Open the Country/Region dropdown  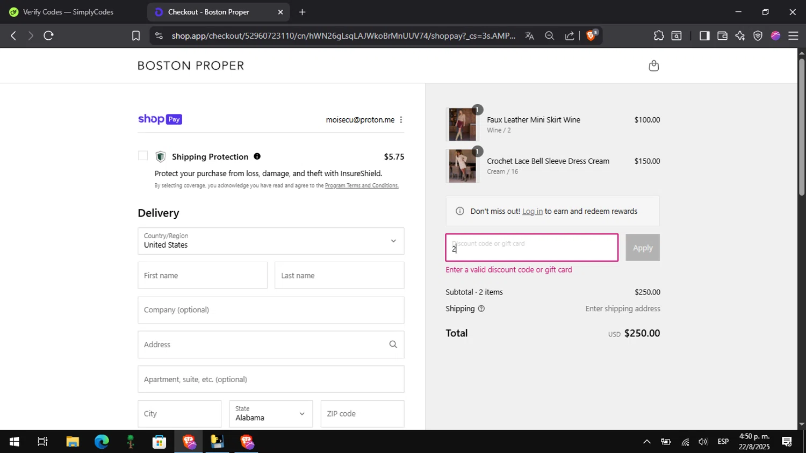[271, 241]
